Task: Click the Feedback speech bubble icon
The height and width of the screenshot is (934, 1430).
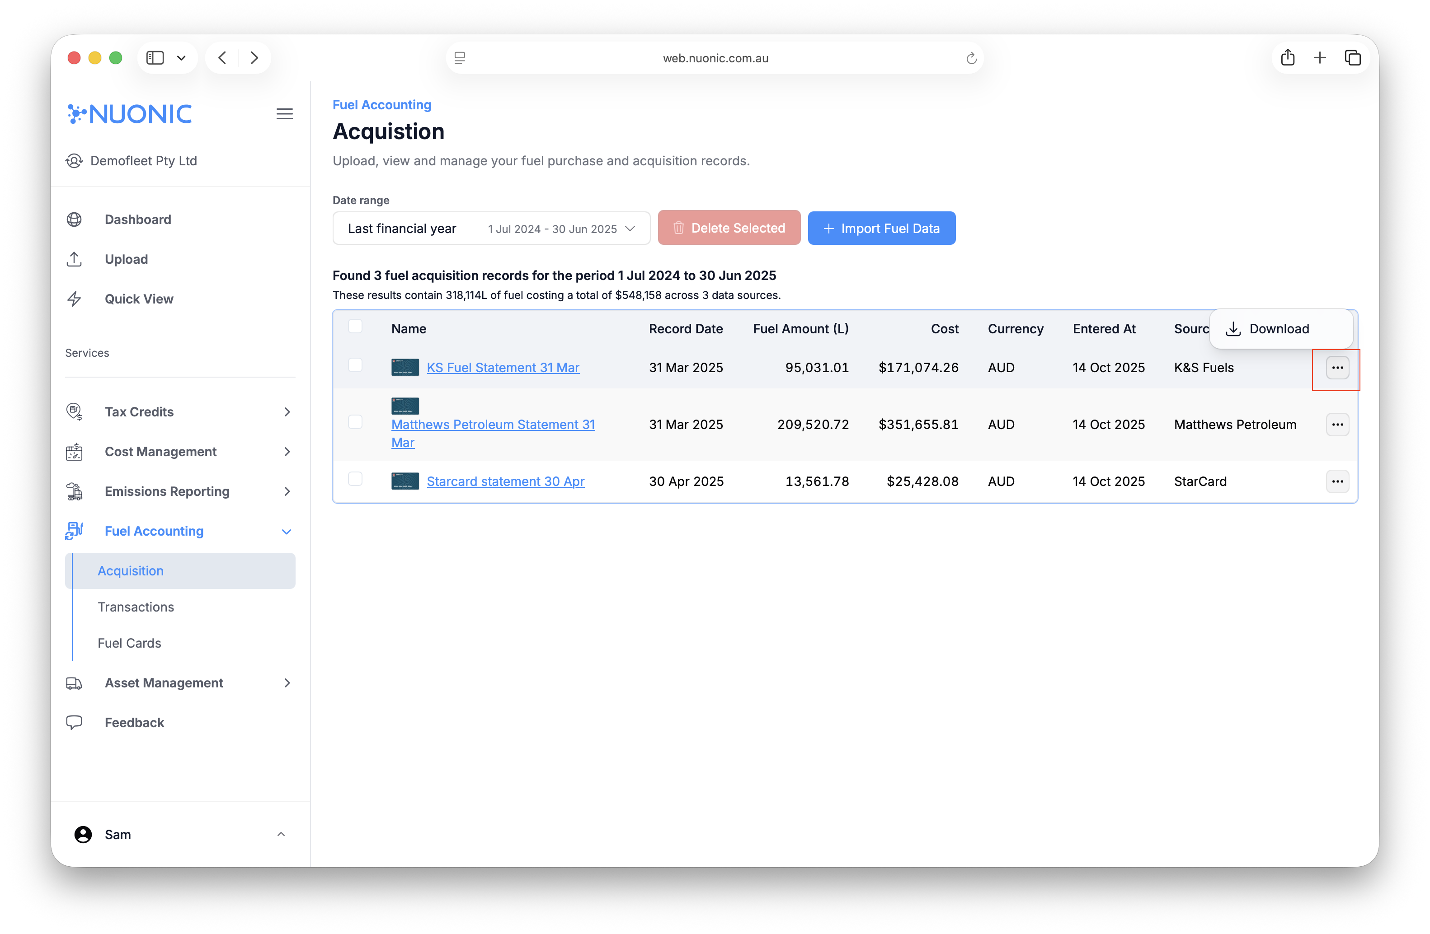Action: click(x=74, y=722)
